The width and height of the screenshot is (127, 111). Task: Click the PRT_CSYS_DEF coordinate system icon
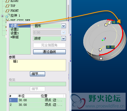tap(7, 20)
